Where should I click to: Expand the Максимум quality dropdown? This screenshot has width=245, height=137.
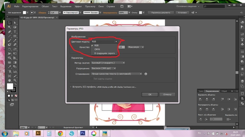point(136,47)
